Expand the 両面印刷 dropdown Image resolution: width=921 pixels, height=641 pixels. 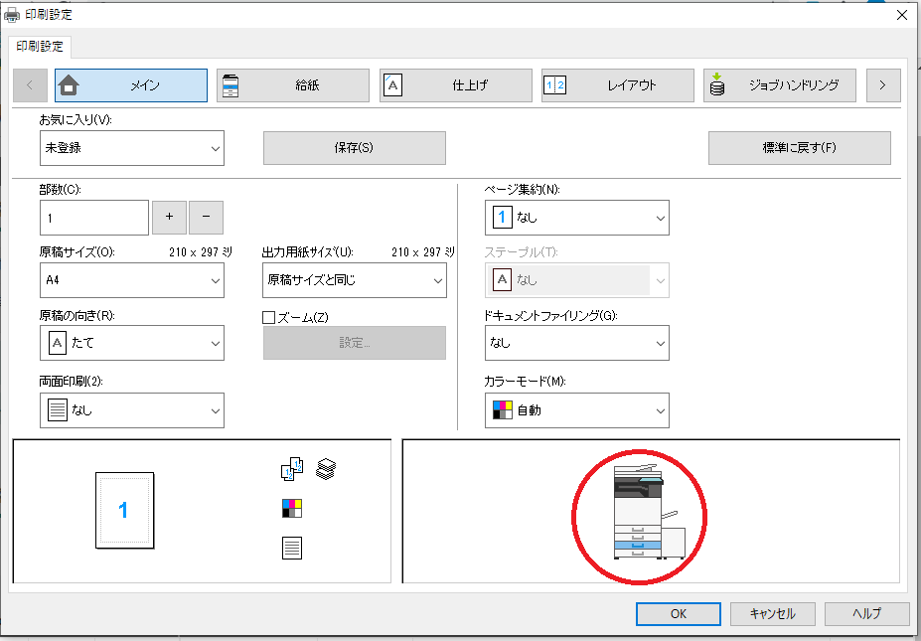132,409
